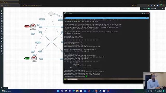The height and width of the screenshot is (93, 166).
Task: Click the Linux tab at bottom left
Action: [5, 88]
